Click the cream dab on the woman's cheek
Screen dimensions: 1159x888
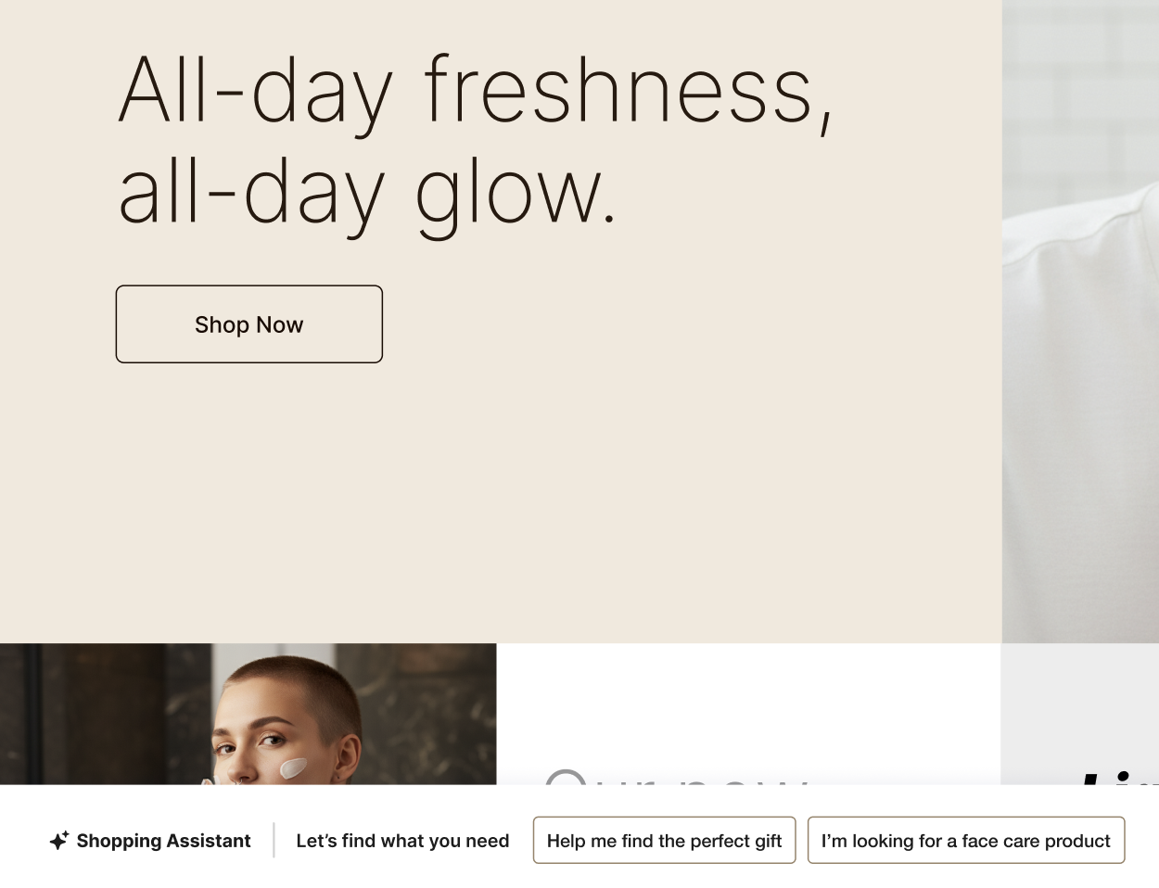point(294,767)
